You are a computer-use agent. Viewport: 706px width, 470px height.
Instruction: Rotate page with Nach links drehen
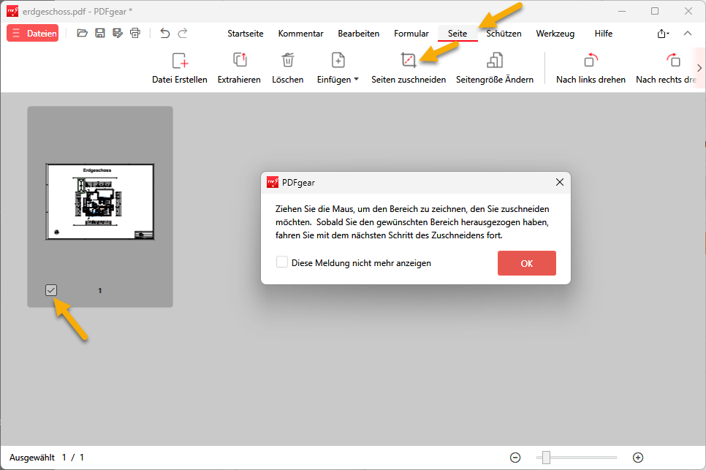(591, 61)
